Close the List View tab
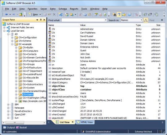The image size is (167, 135). [73, 122]
